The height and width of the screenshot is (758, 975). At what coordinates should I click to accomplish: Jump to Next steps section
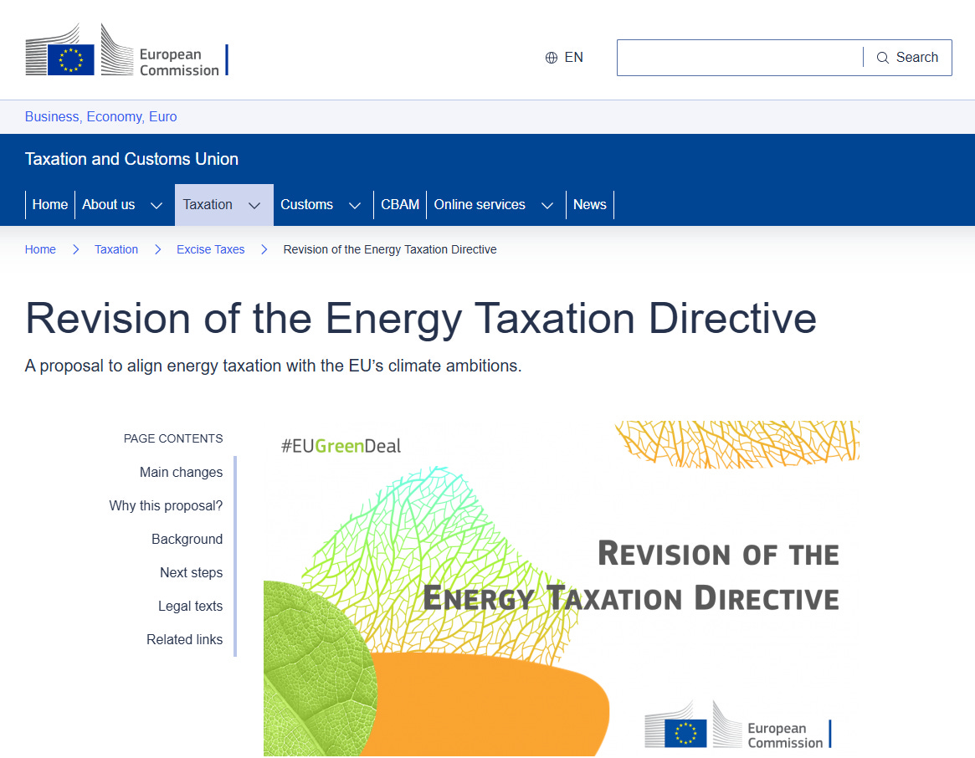point(192,573)
